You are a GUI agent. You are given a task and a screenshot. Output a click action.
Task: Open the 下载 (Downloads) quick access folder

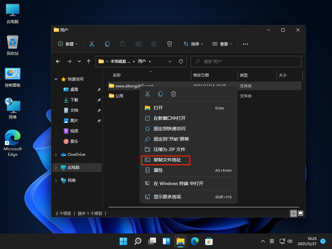click(x=74, y=100)
